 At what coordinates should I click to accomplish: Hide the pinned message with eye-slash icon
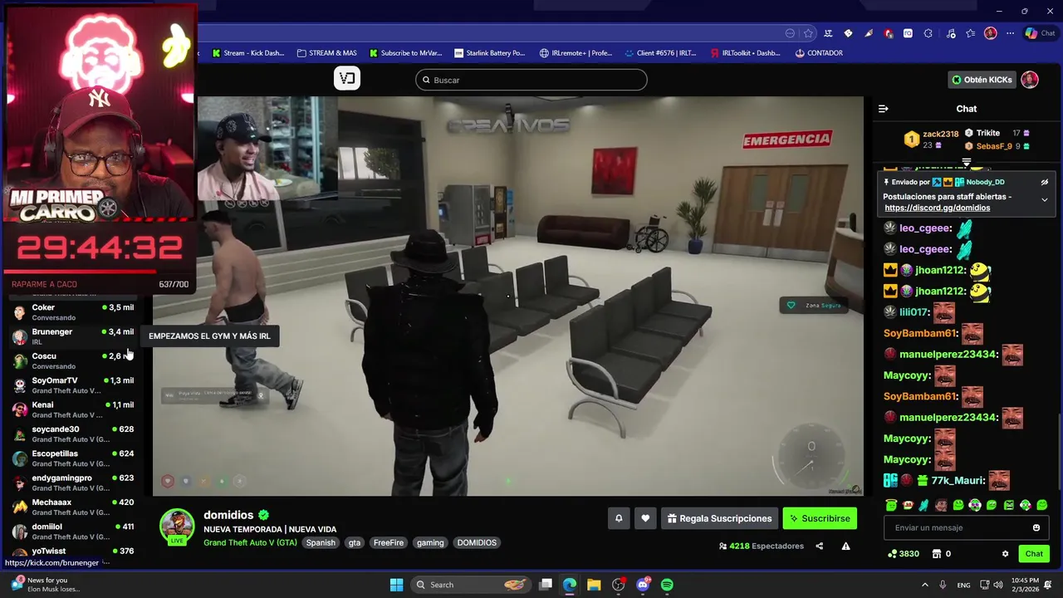[x=1045, y=182]
